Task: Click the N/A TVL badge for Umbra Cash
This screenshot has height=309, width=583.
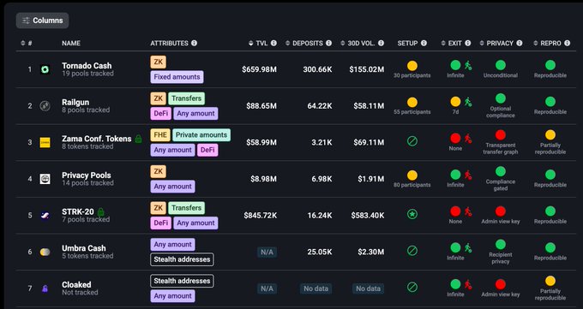Action: coord(267,253)
